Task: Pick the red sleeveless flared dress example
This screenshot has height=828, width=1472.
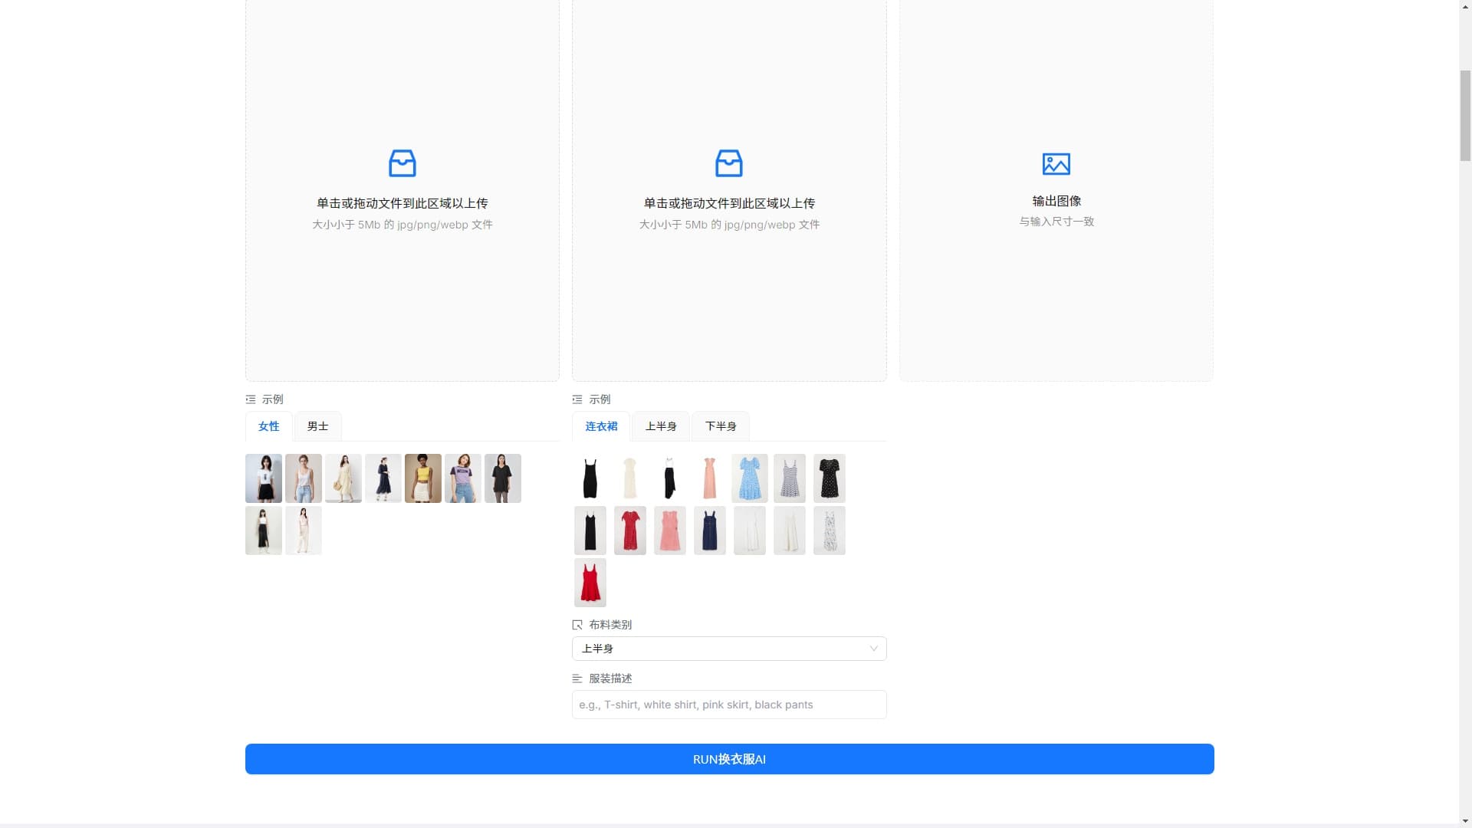Action: pos(590,583)
